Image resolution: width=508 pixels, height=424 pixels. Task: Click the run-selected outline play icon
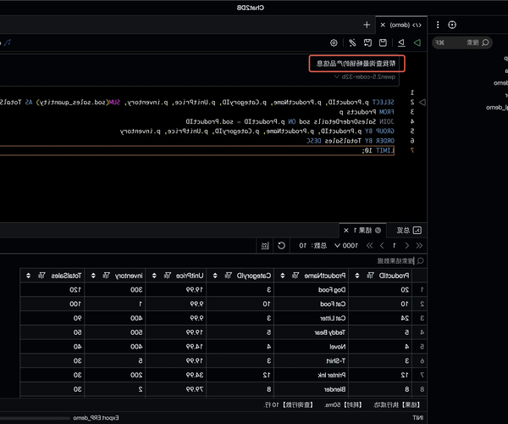coord(400,42)
